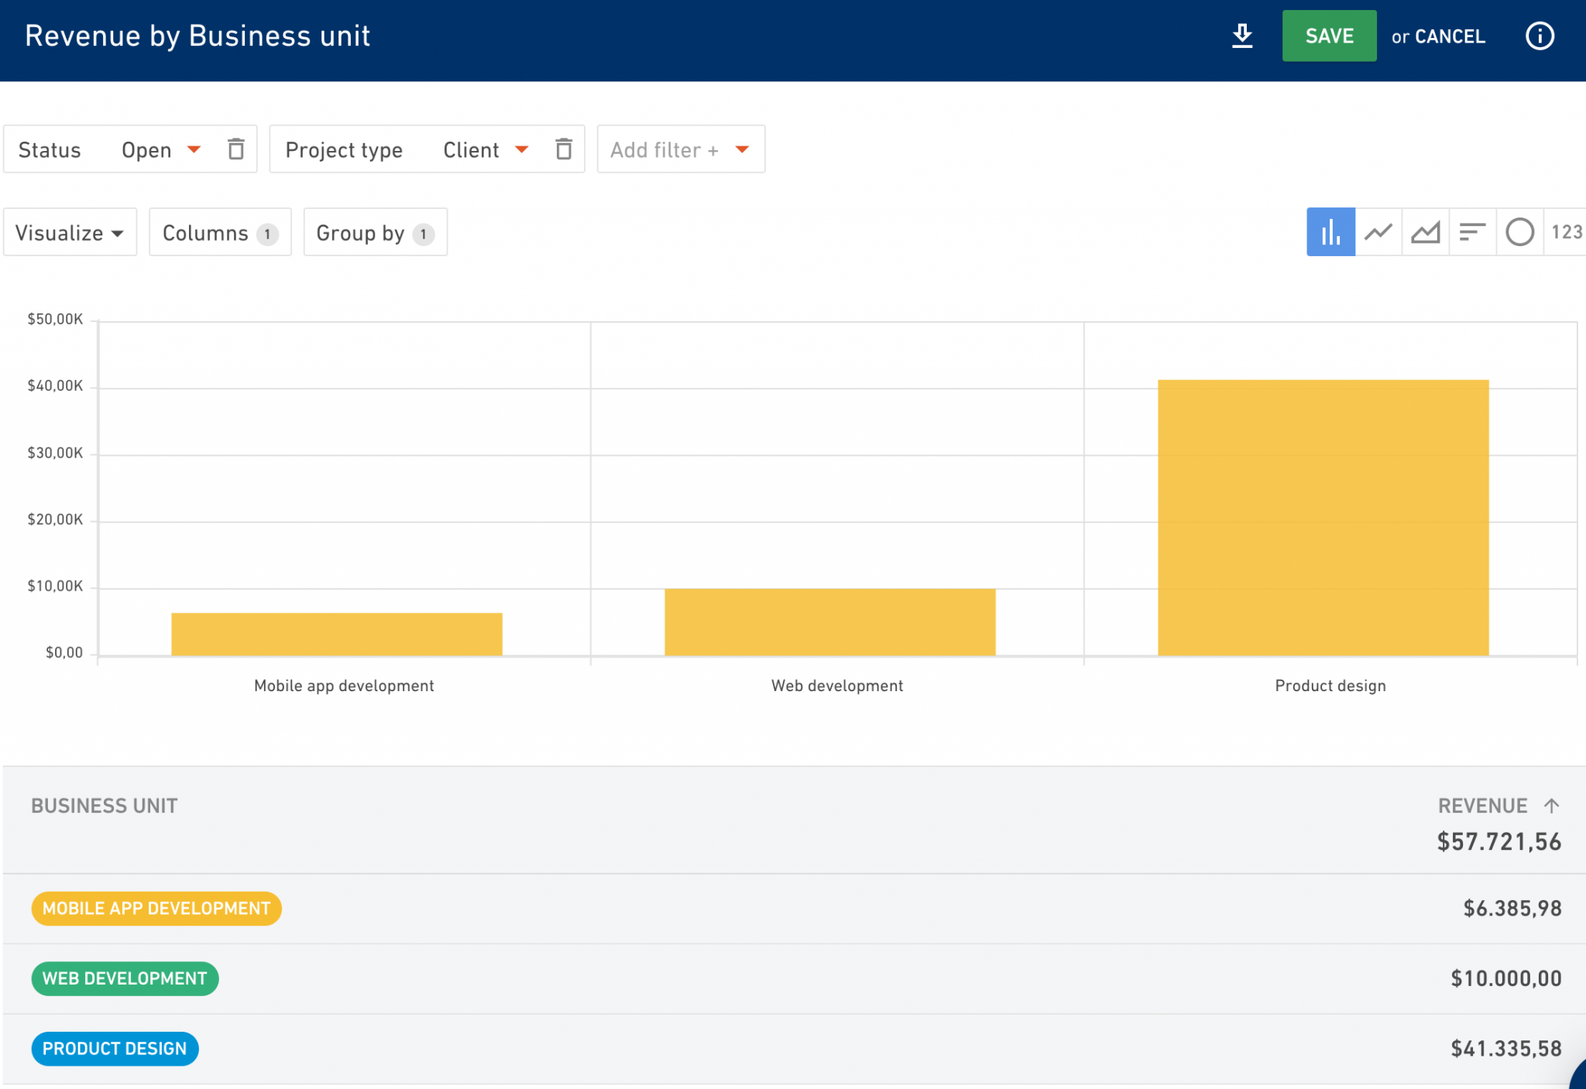
Task: Delete the Status filter with its trash icon
Action: [x=235, y=149]
